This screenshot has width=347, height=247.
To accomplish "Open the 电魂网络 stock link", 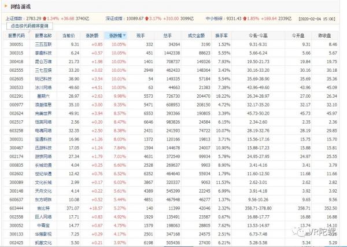I will tap(43, 131).
